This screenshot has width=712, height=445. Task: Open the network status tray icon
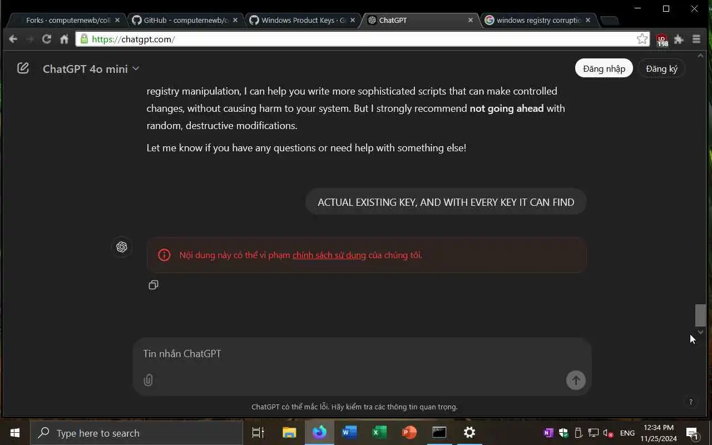[594, 433]
